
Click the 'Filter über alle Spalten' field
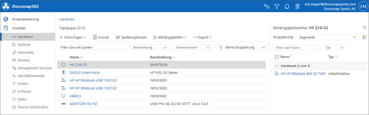[x=93, y=47]
